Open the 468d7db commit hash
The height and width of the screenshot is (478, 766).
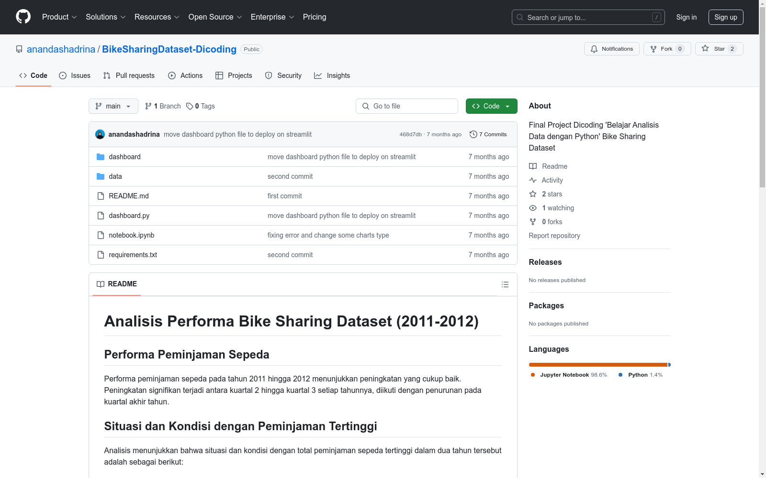point(411,134)
